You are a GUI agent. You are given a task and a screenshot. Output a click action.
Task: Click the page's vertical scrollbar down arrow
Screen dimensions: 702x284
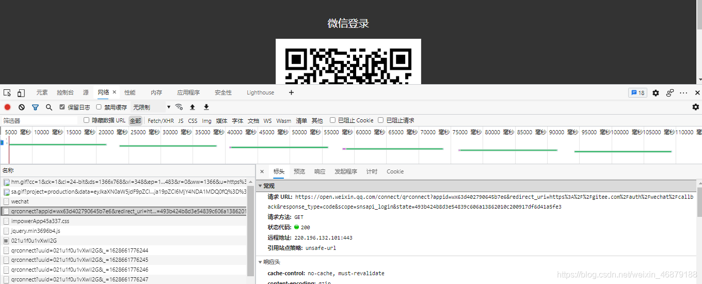(699, 80)
